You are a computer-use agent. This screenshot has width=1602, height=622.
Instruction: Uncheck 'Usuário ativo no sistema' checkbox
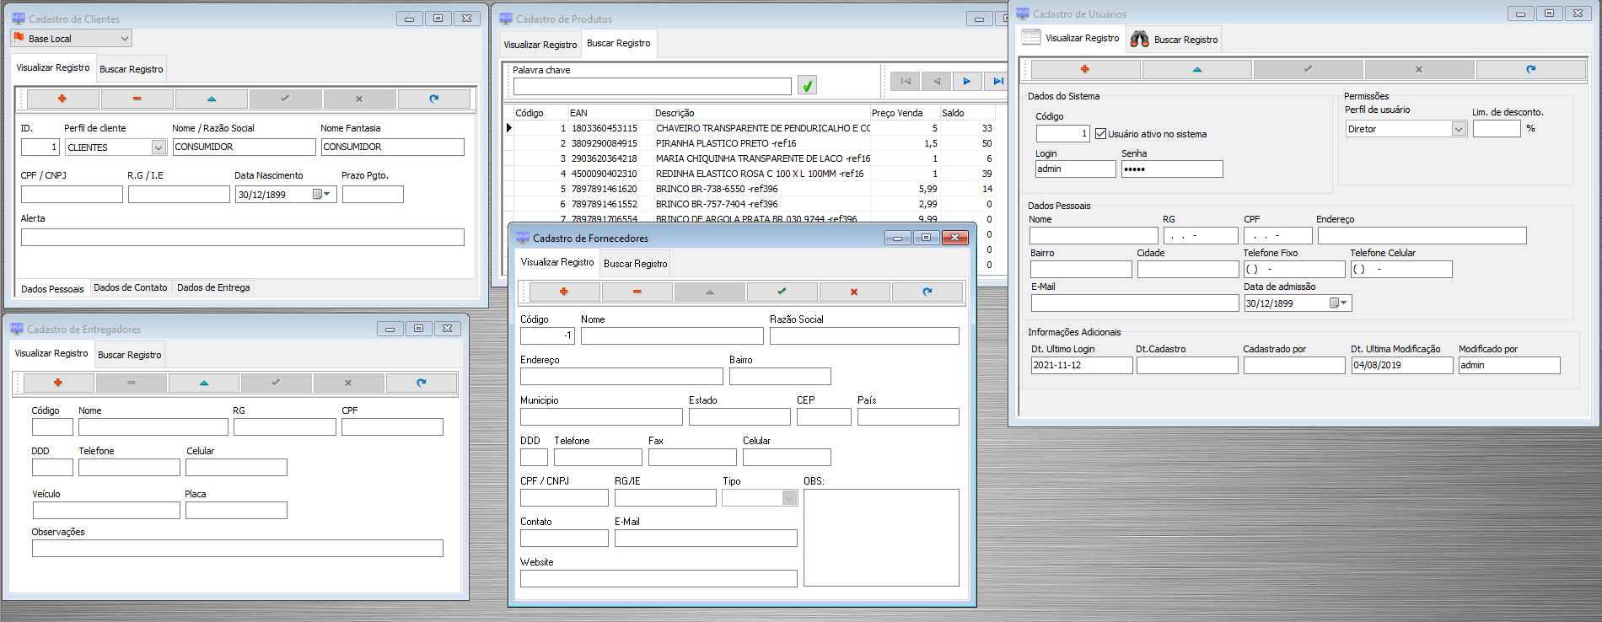coord(1100,134)
